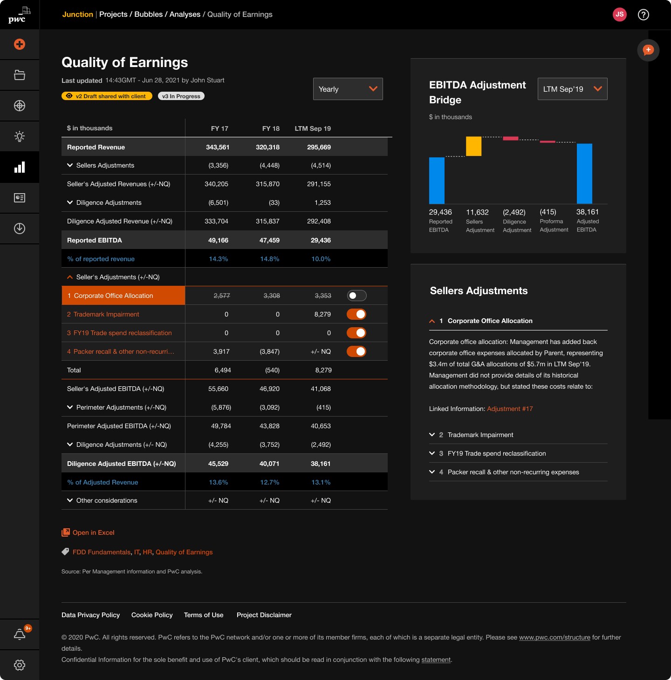Go to Bubbles in breadcrumb

click(149, 14)
